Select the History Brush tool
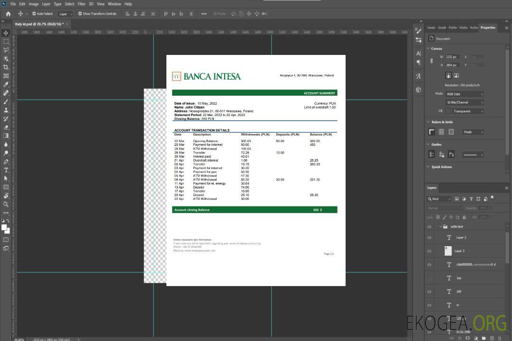This screenshot has height=341, width=512. tap(6, 119)
